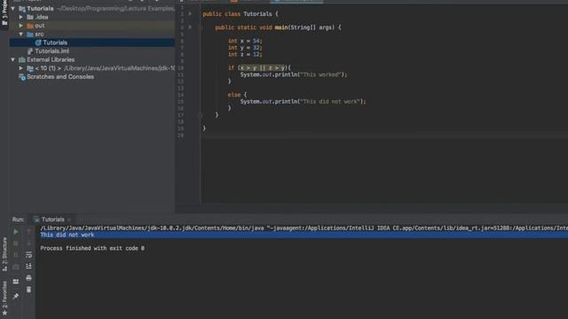Open the Structure tool window tab
568x319 pixels.
pyautogui.click(x=4, y=254)
